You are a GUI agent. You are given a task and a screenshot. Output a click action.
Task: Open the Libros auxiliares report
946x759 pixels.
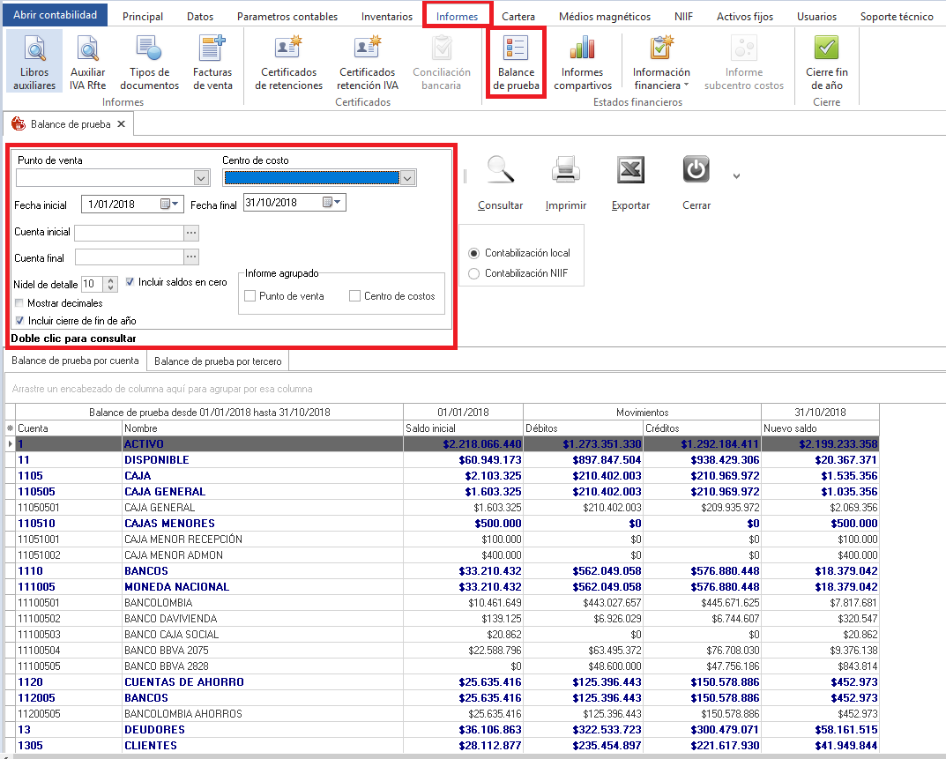pos(34,62)
